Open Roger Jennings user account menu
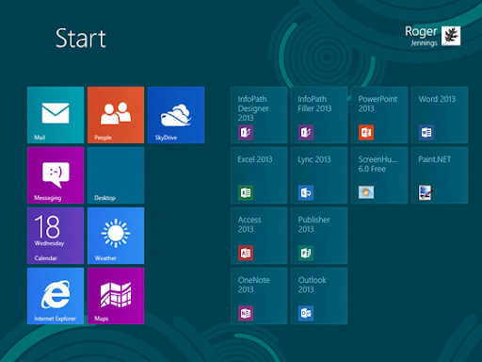Viewport: 482px width, 362px height. [432, 36]
